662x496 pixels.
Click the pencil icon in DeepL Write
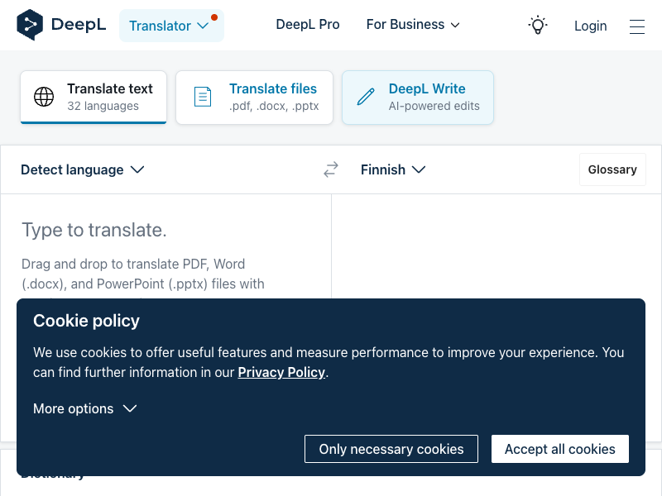pyautogui.click(x=366, y=97)
